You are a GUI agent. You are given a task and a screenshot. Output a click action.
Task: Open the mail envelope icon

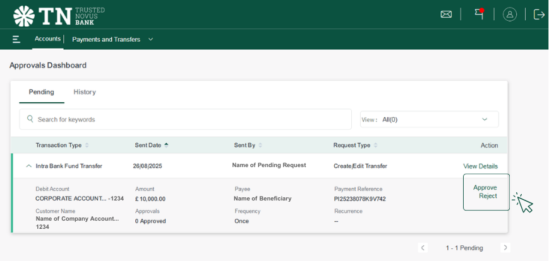(x=446, y=14)
